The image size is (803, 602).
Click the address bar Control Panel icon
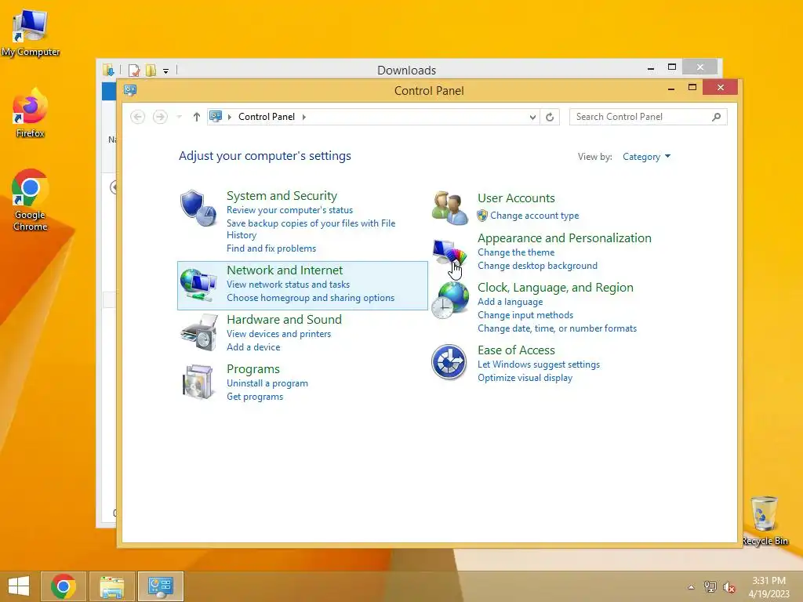point(216,117)
